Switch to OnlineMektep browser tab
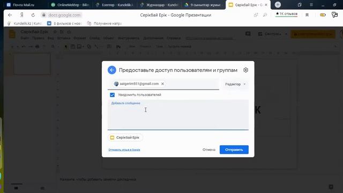Image resolution: width=343 pixels, height=193 pixels. (x=70, y=5)
